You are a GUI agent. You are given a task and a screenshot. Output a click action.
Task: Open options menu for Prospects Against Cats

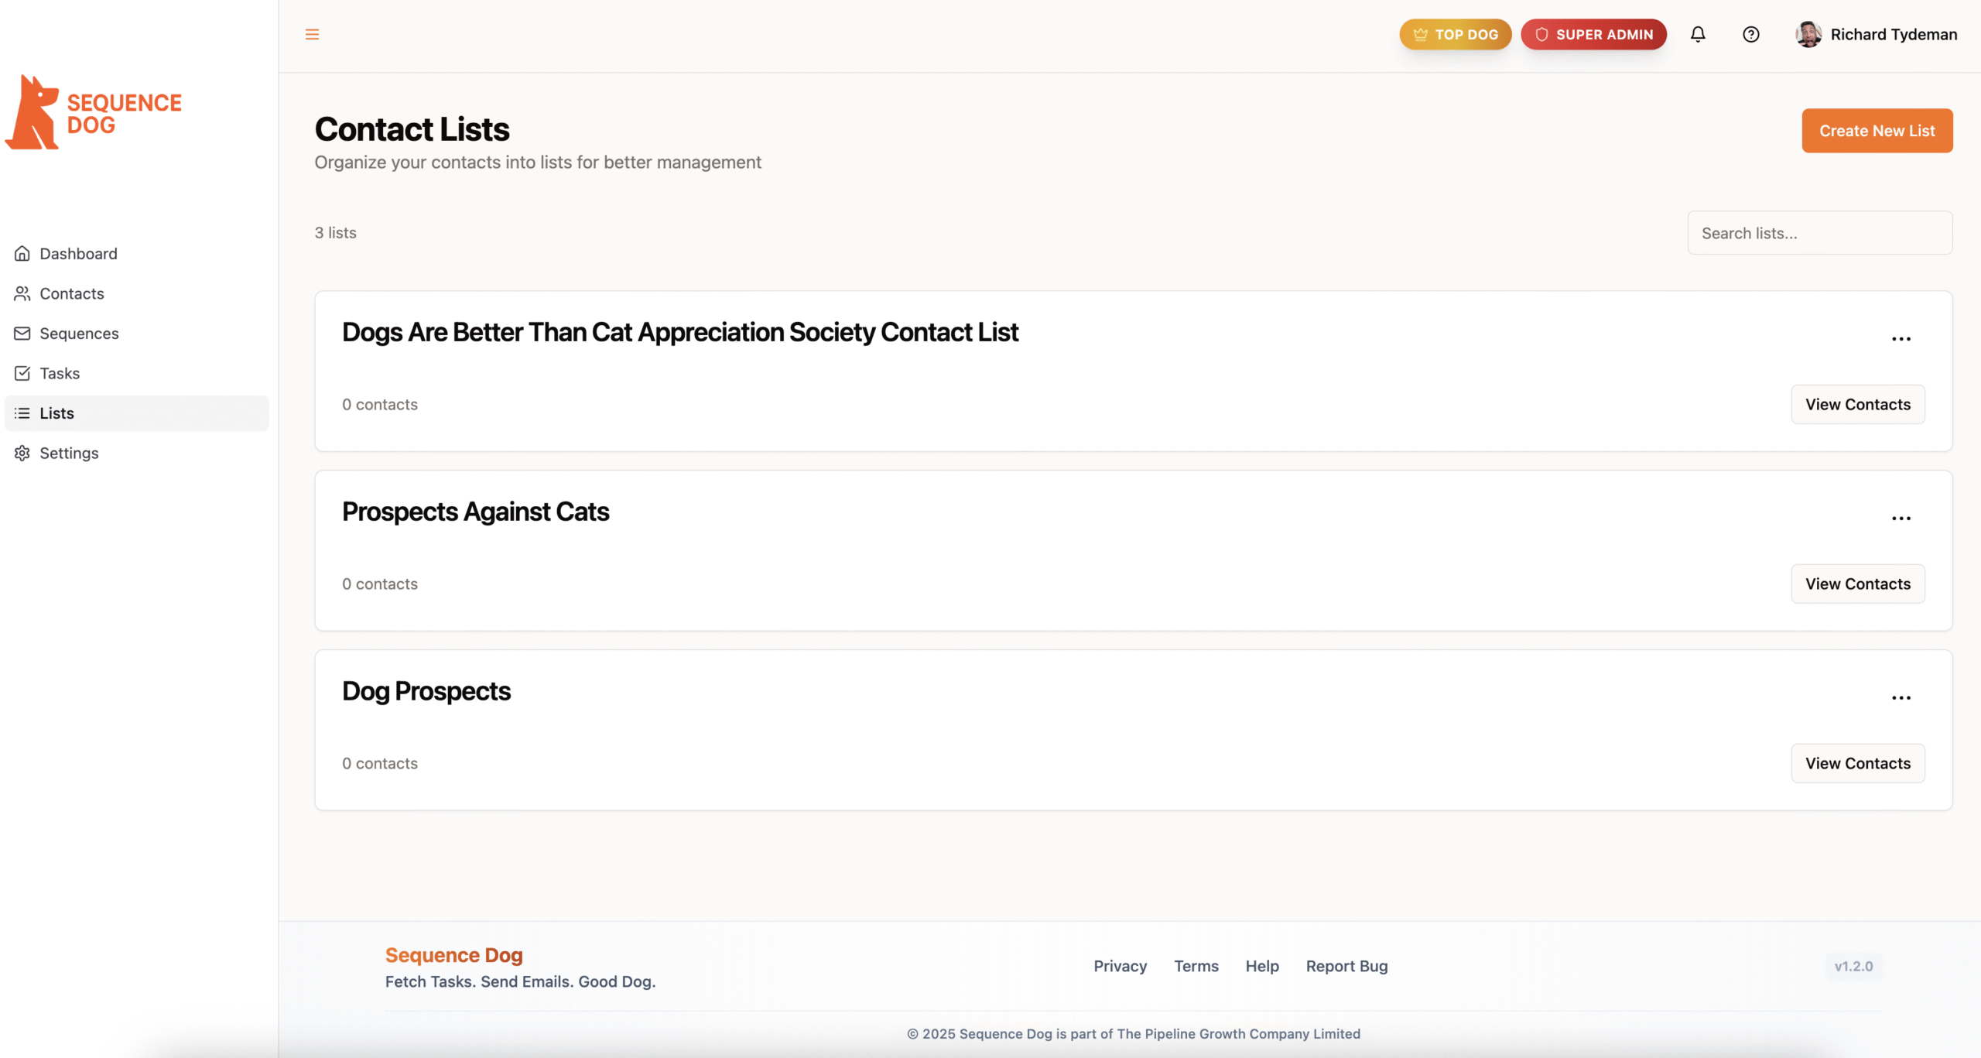pyautogui.click(x=1901, y=519)
